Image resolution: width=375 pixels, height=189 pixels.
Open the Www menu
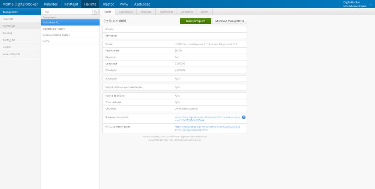pos(124,4)
